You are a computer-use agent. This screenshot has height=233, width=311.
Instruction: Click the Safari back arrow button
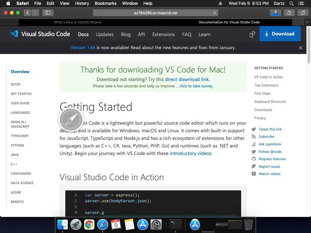[x=28, y=13]
